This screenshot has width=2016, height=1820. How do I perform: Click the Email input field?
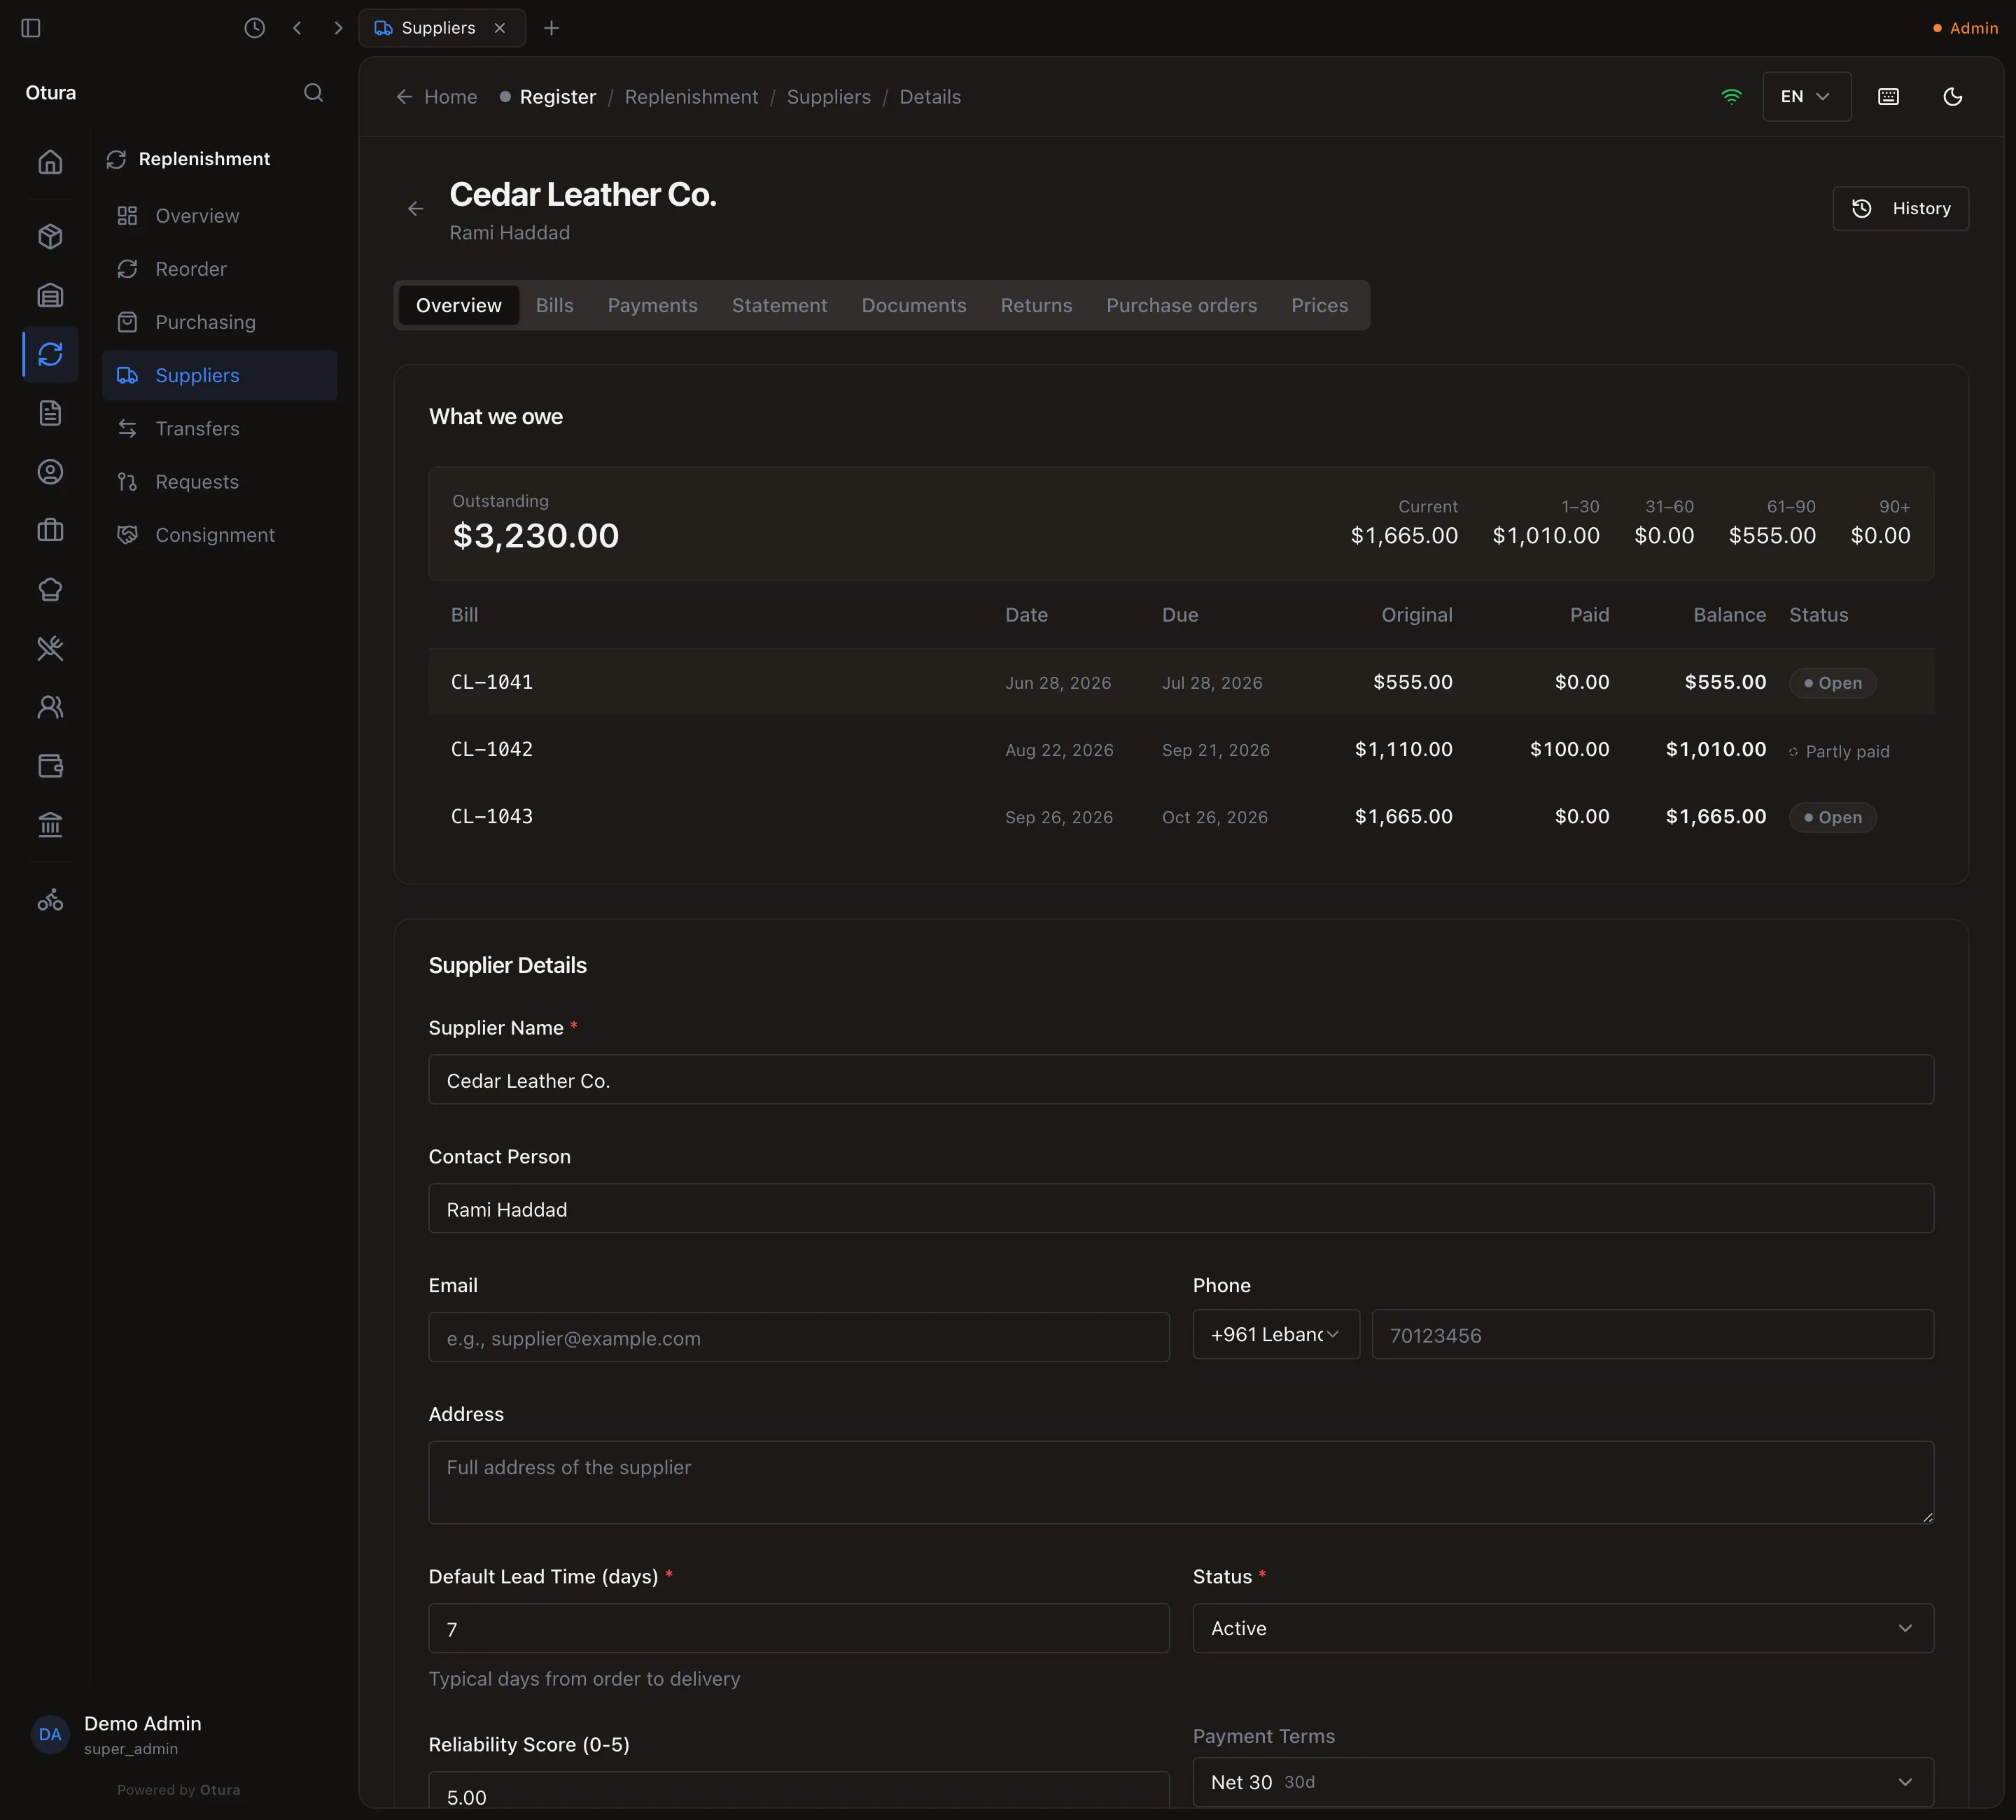click(799, 1338)
